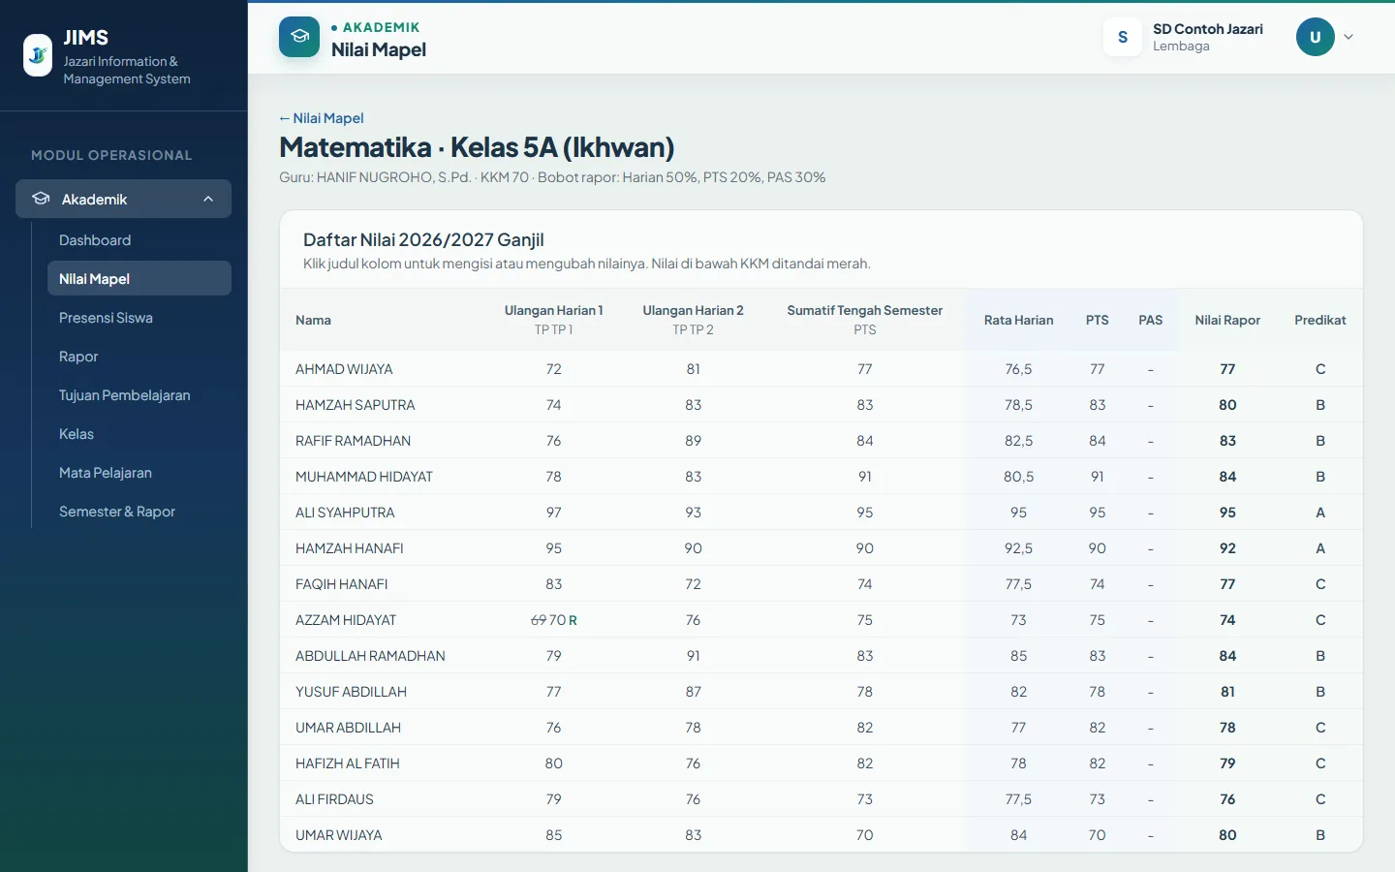Open Kelas in the sidebar

click(77, 434)
